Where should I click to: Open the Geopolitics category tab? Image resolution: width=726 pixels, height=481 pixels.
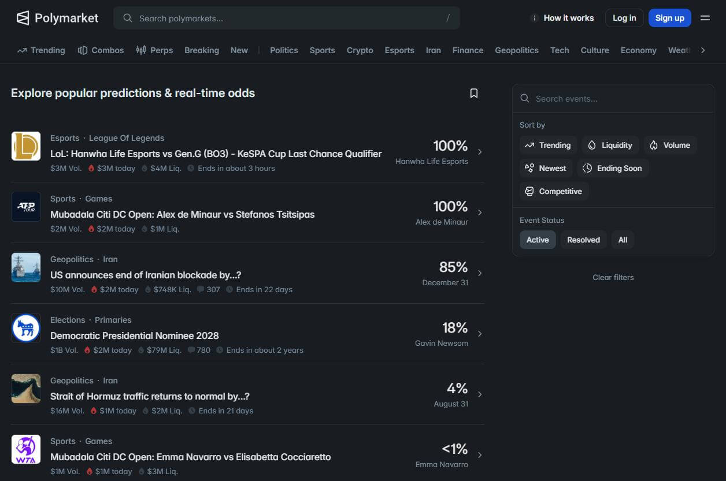(x=517, y=50)
